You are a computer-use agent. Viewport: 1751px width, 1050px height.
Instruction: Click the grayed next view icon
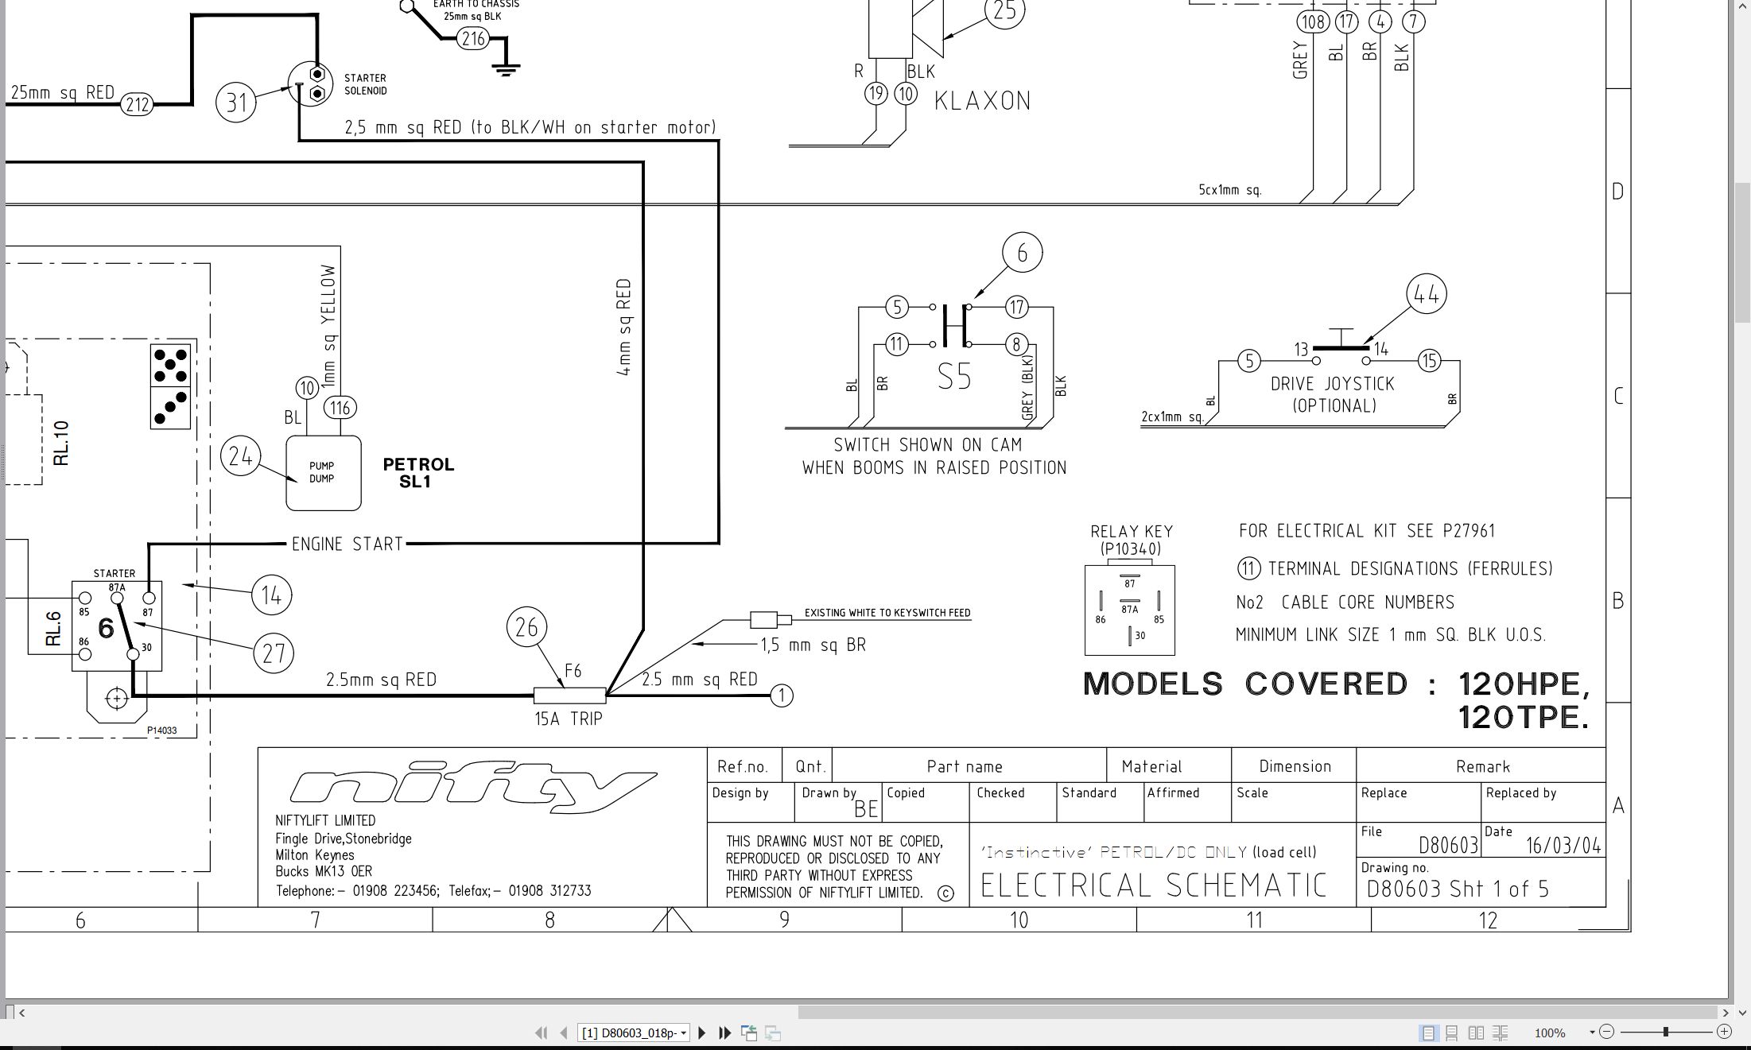(772, 1033)
